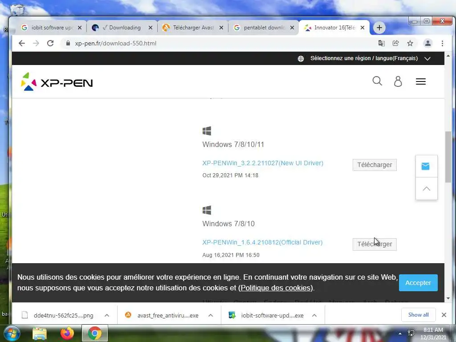The height and width of the screenshot is (342, 456).
Task: Open a new tab with plus button
Action: click(x=379, y=28)
